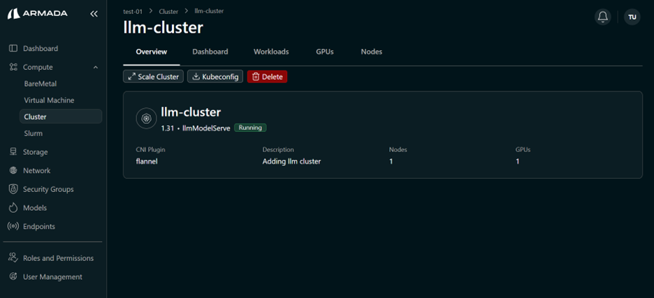Click the flannel CNI Plugin value
The image size is (654, 298).
[147, 161]
